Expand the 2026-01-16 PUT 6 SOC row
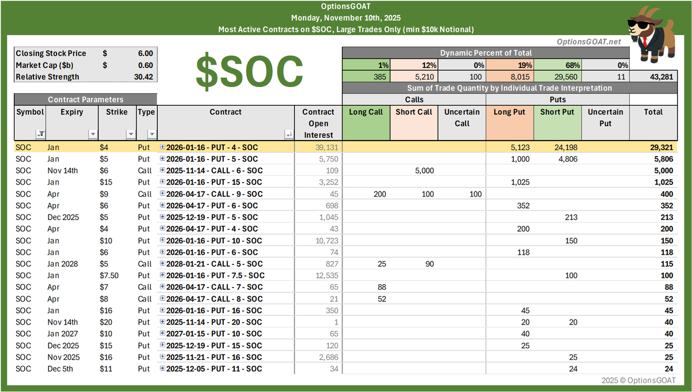 163,252
